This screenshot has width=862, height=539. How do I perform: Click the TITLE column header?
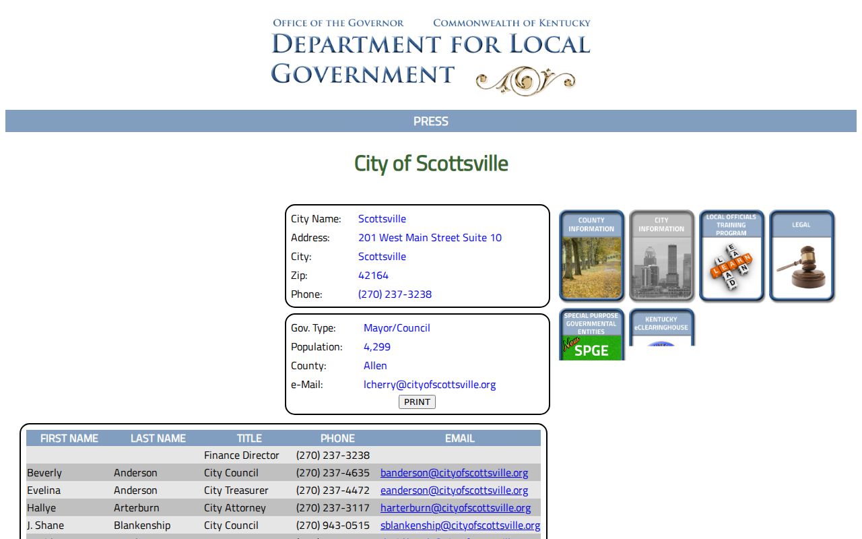(249, 439)
